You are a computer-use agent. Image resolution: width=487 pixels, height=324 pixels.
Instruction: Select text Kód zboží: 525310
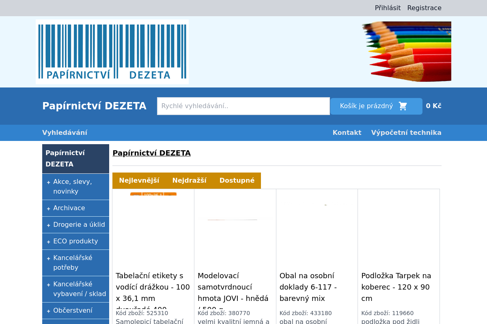[x=142, y=313]
